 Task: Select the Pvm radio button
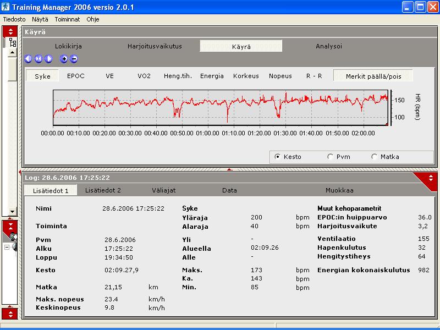pos(330,157)
